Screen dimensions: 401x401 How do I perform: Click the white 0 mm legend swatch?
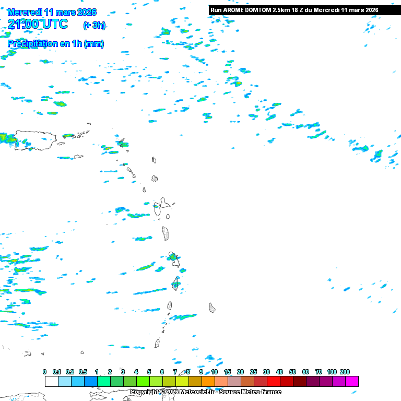(x=51, y=382)
